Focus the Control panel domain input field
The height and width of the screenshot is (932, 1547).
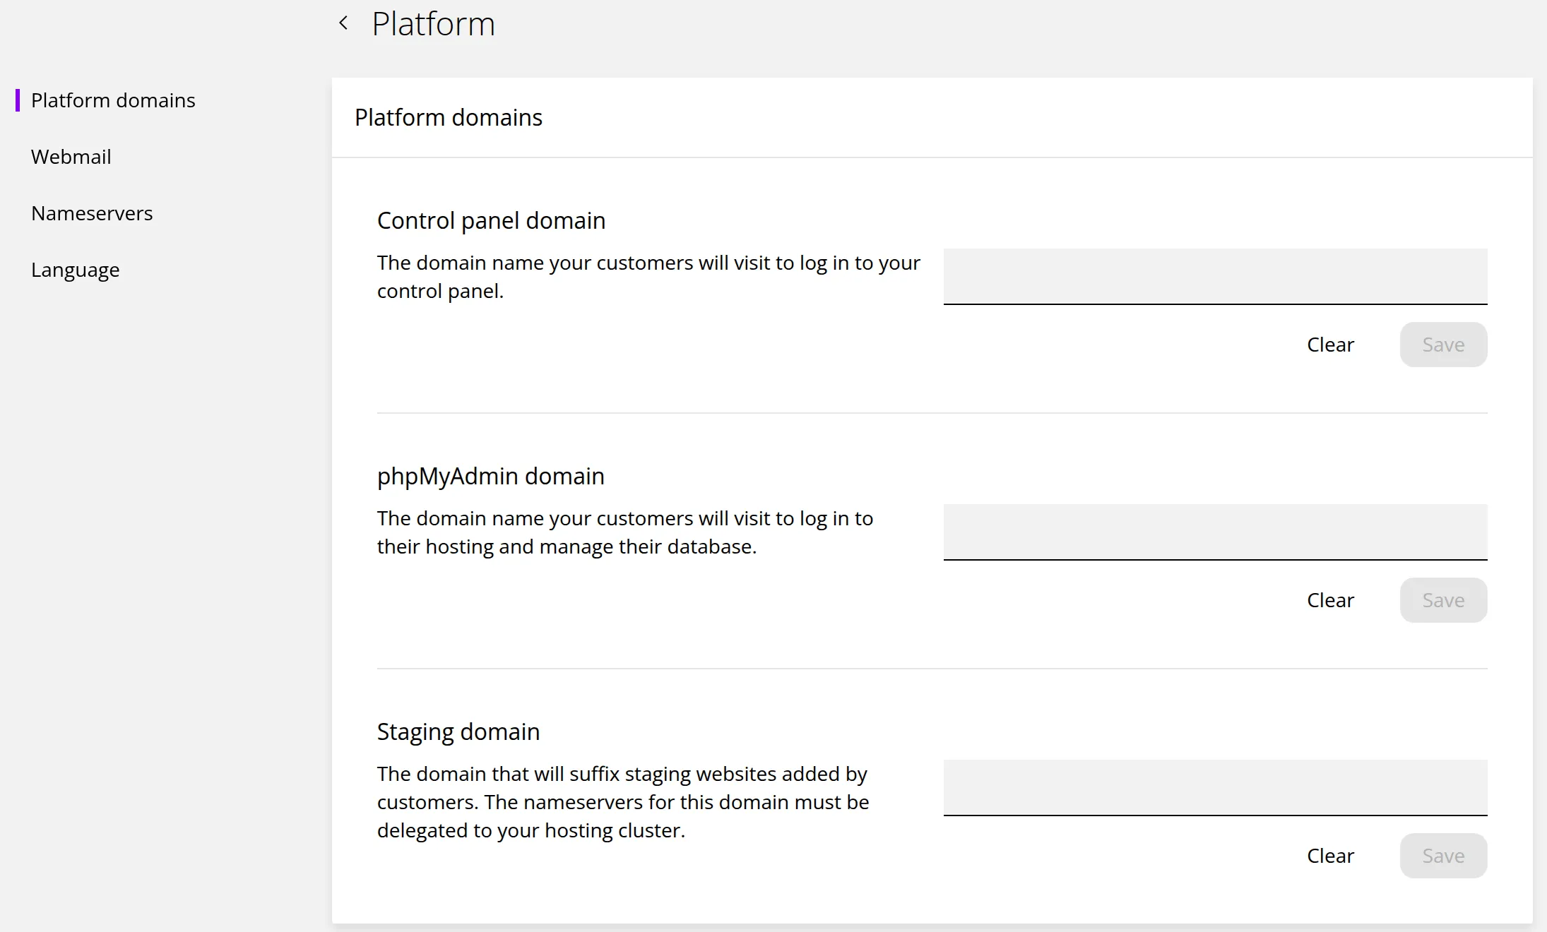[1215, 276]
